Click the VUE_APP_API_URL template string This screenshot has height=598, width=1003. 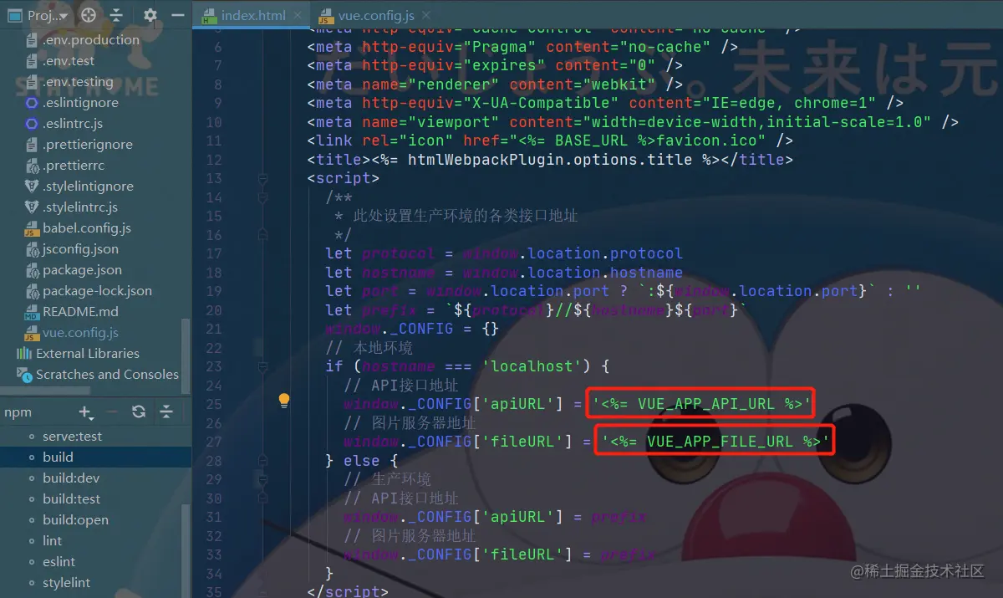702,404
